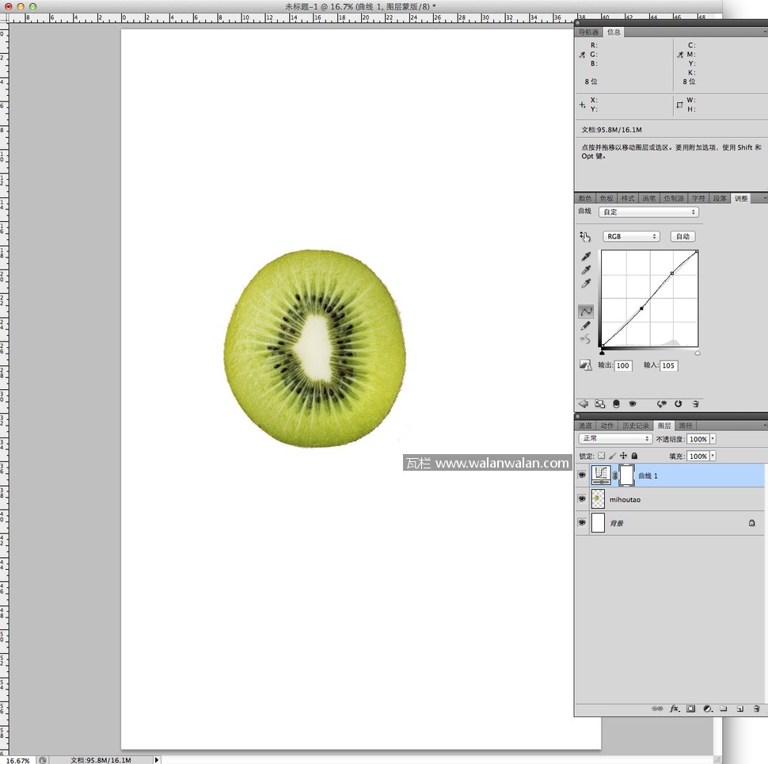This screenshot has width=768, height=764.
Task: Reset the curves adjustment to defaults
Action: pyautogui.click(x=678, y=403)
